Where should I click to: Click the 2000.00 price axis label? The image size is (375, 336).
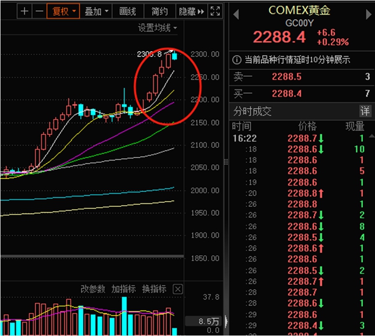coord(205,190)
